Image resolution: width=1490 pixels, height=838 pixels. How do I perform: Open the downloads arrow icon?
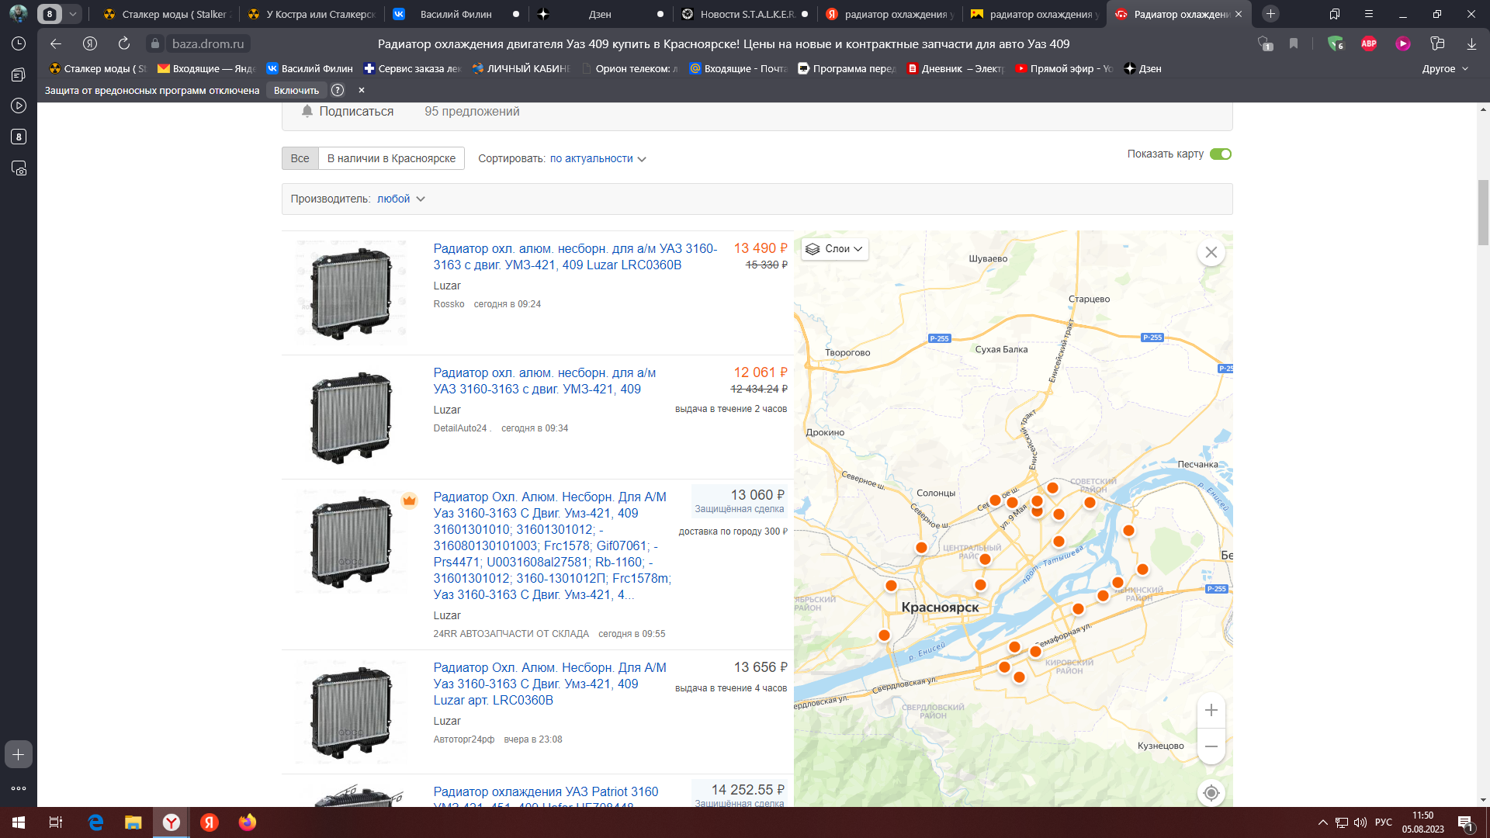coord(1471,44)
